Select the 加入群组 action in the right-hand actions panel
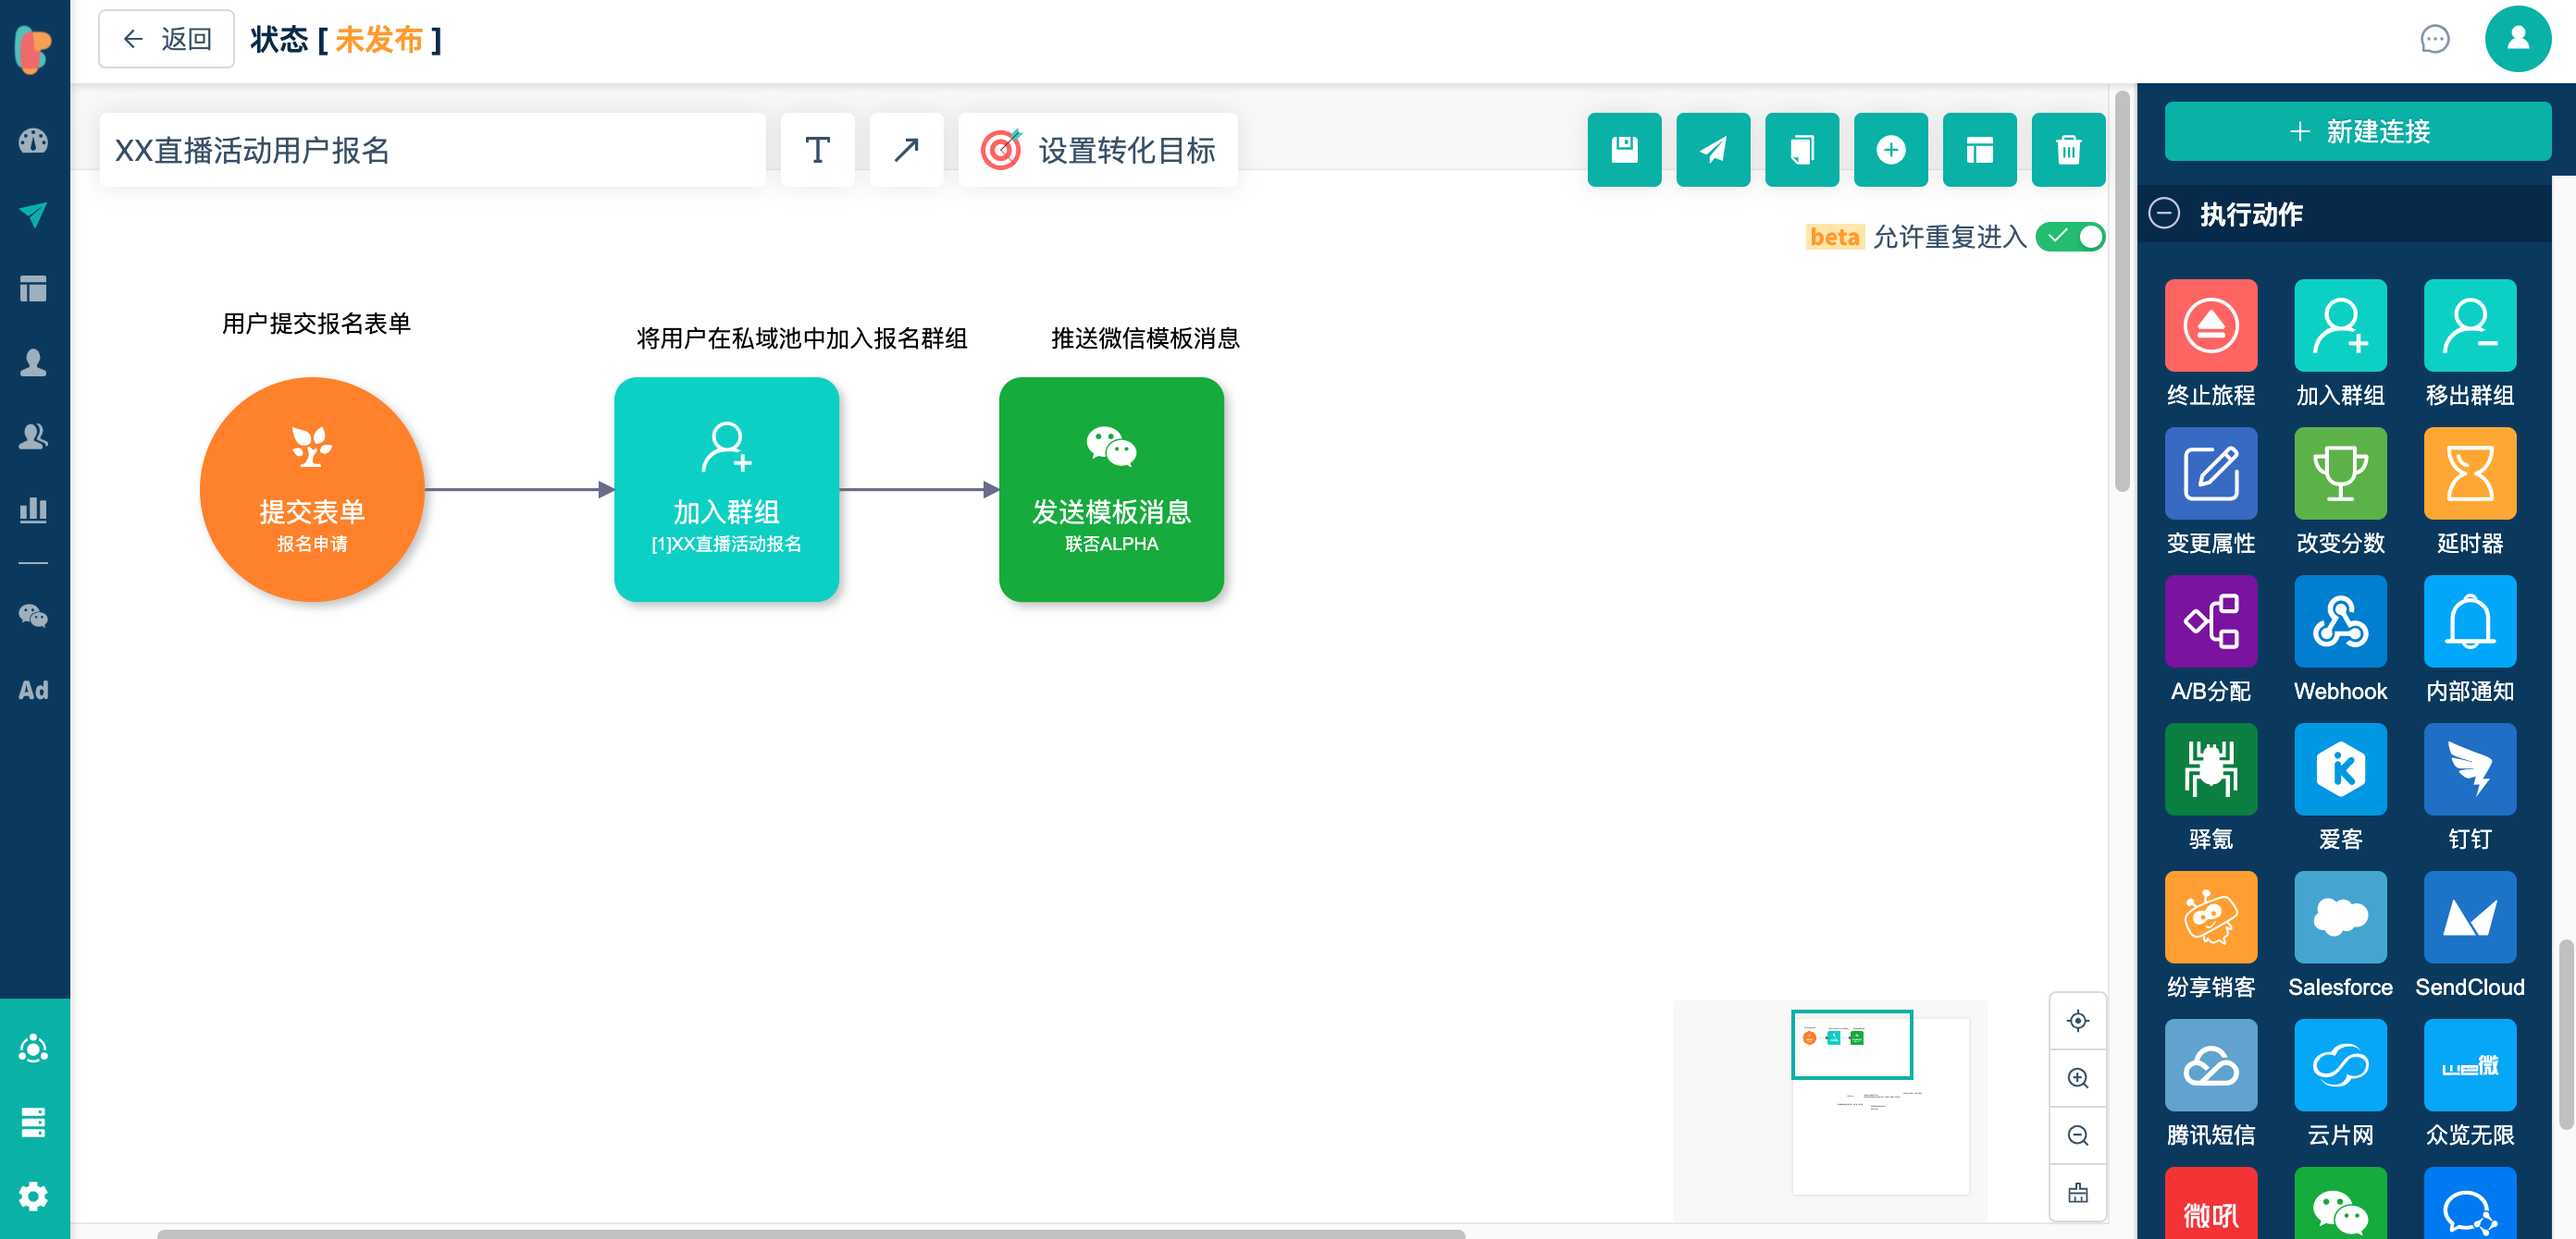The height and width of the screenshot is (1239, 2576). pos(2339,325)
